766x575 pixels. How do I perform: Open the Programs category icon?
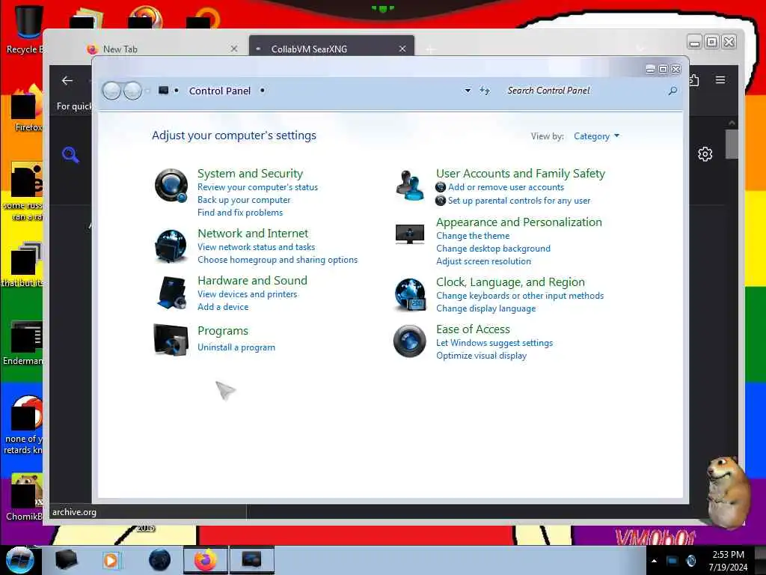pos(171,339)
